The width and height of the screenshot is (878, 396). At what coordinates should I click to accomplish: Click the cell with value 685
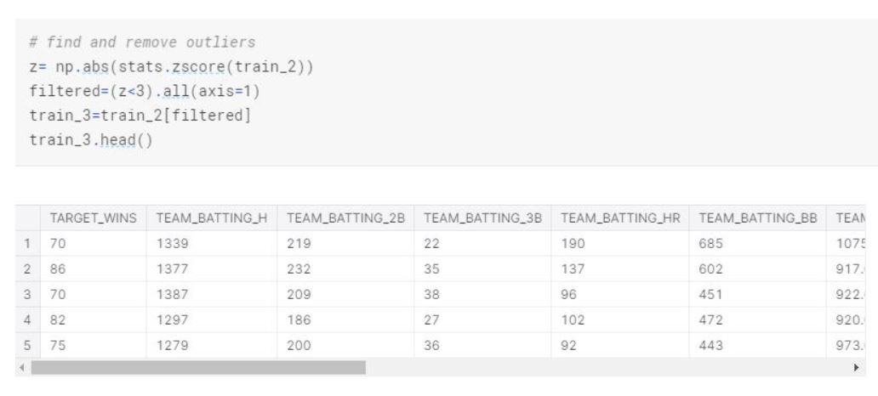pyautogui.click(x=758, y=244)
